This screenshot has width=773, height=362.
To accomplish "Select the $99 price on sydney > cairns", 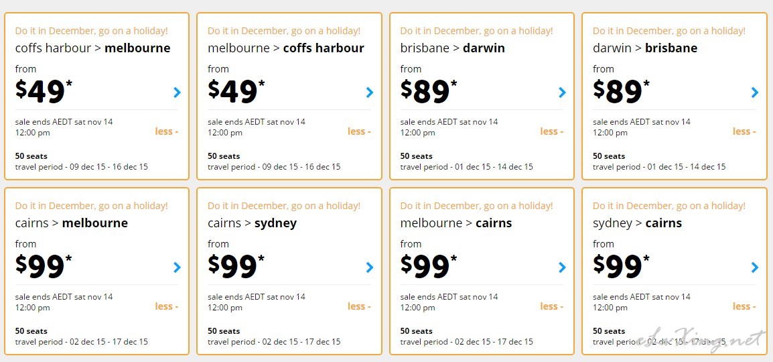I will (x=621, y=266).
